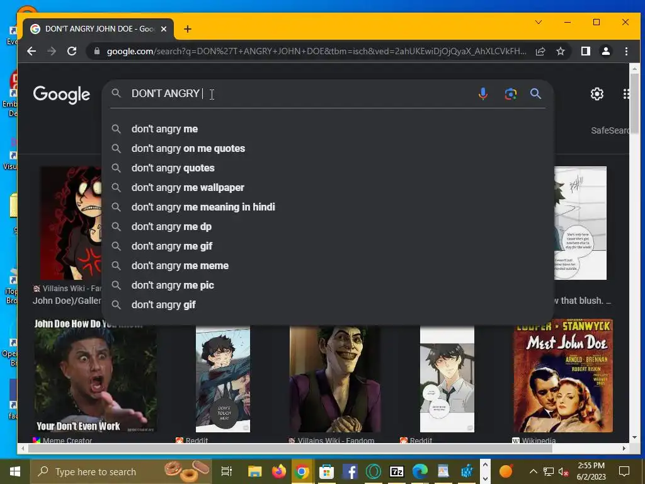Choose "don't angry me meaning in hindi"
The image size is (645, 484).
(328, 207)
